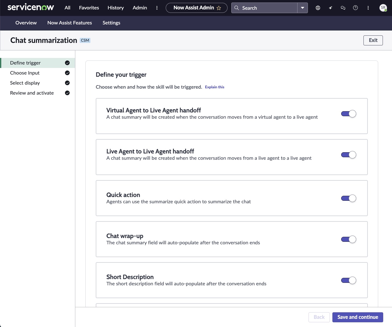Switch to the Overview tab
This screenshot has width=392, height=327.
tap(26, 23)
